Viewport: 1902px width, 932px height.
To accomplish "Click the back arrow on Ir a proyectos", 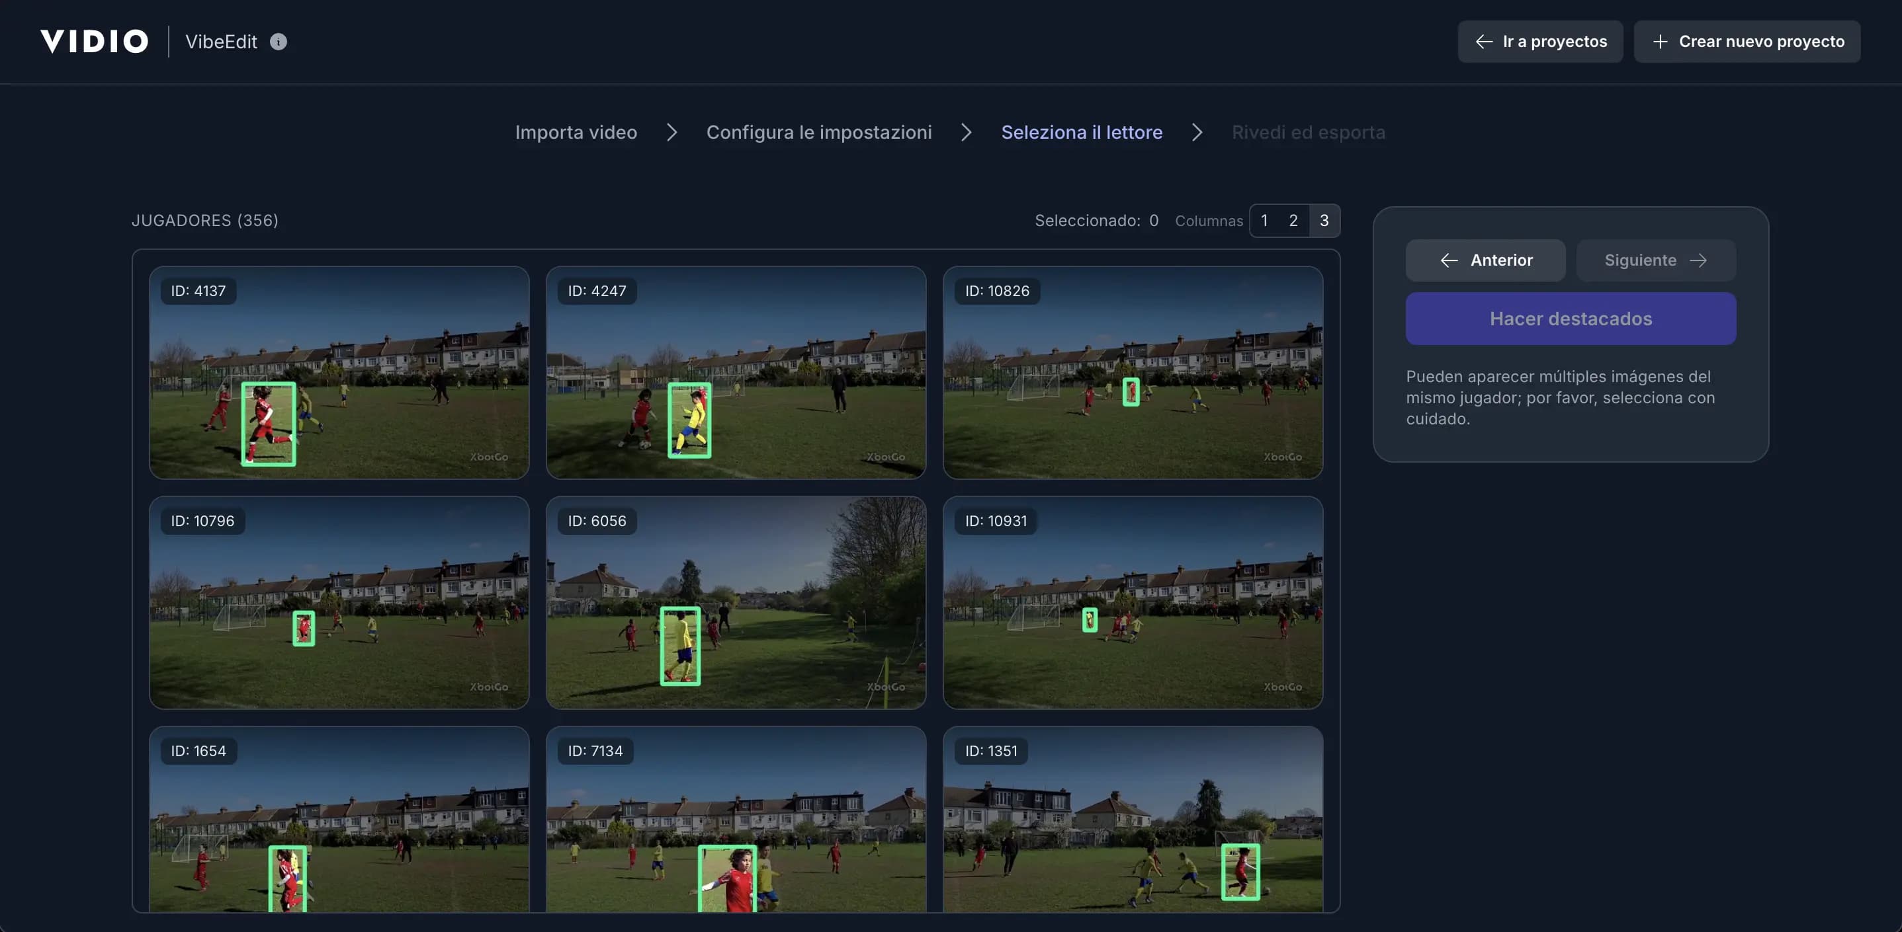I will (1484, 42).
